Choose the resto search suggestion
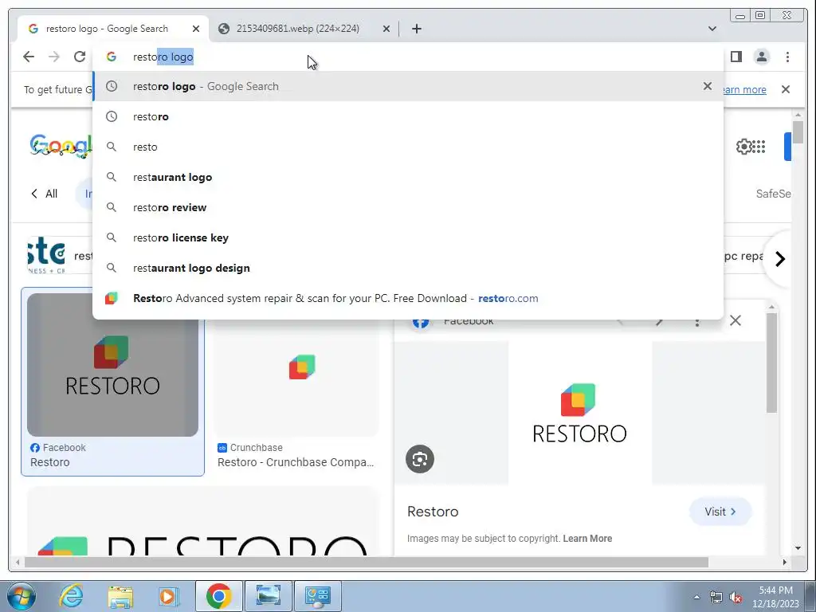Viewport: 816px width, 612px height. click(408, 147)
